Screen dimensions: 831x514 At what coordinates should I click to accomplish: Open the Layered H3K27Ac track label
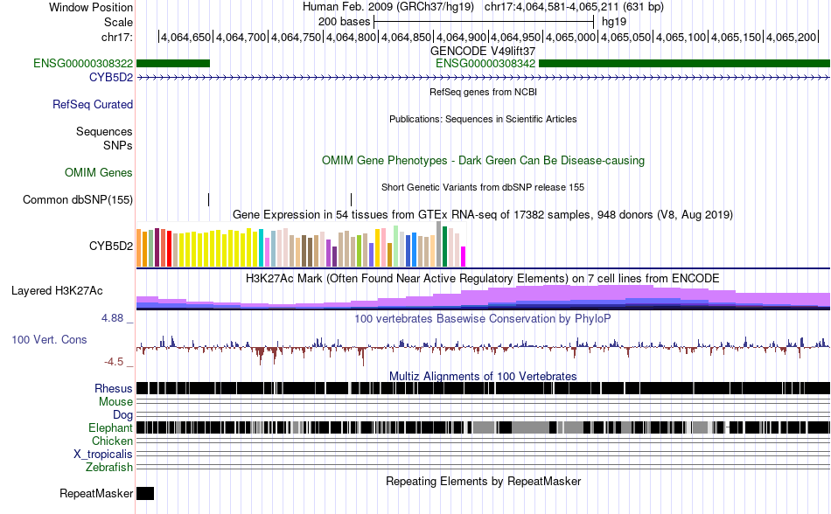pyautogui.click(x=57, y=290)
